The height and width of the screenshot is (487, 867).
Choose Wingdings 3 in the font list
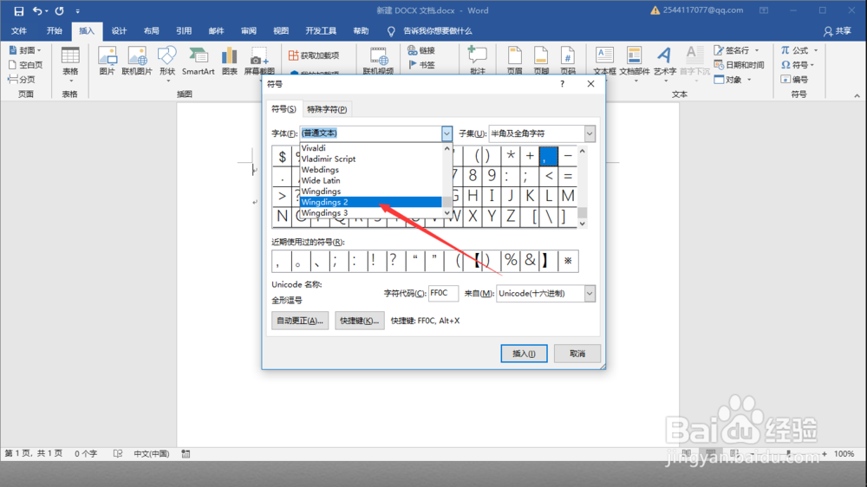[x=370, y=213]
